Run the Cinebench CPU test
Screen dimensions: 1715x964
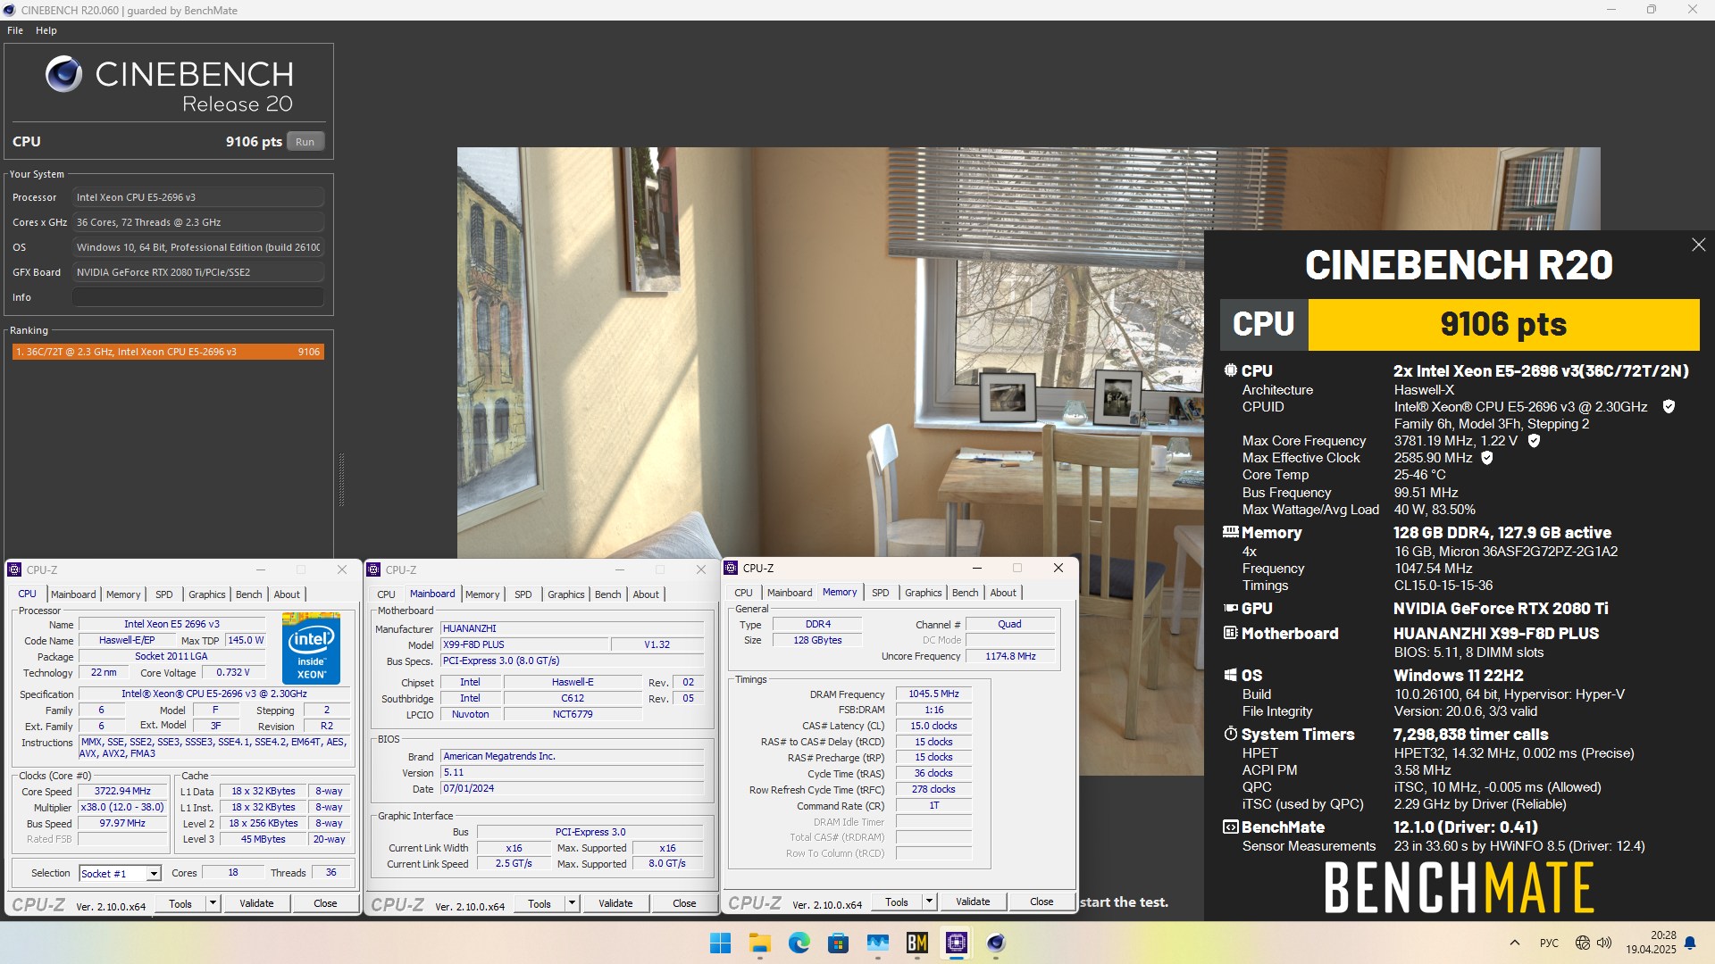[x=305, y=141]
